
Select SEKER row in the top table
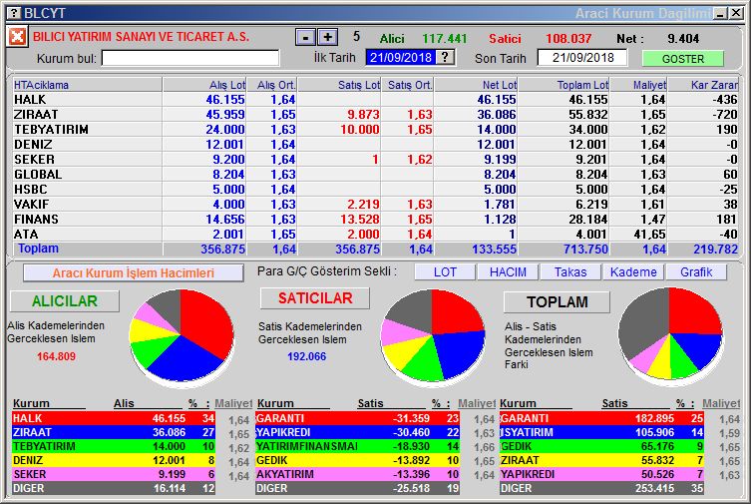[375, 159]
